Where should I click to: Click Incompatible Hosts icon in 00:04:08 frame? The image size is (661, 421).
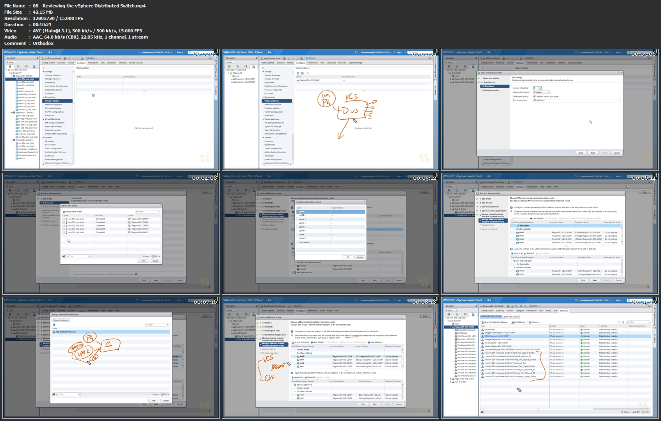tap(64, 212)
